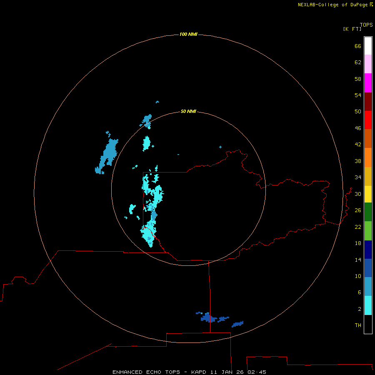This screenshot has height=375, width=375.
Task: Click the white 66 kft color swatch
Action: click(368, 46)
